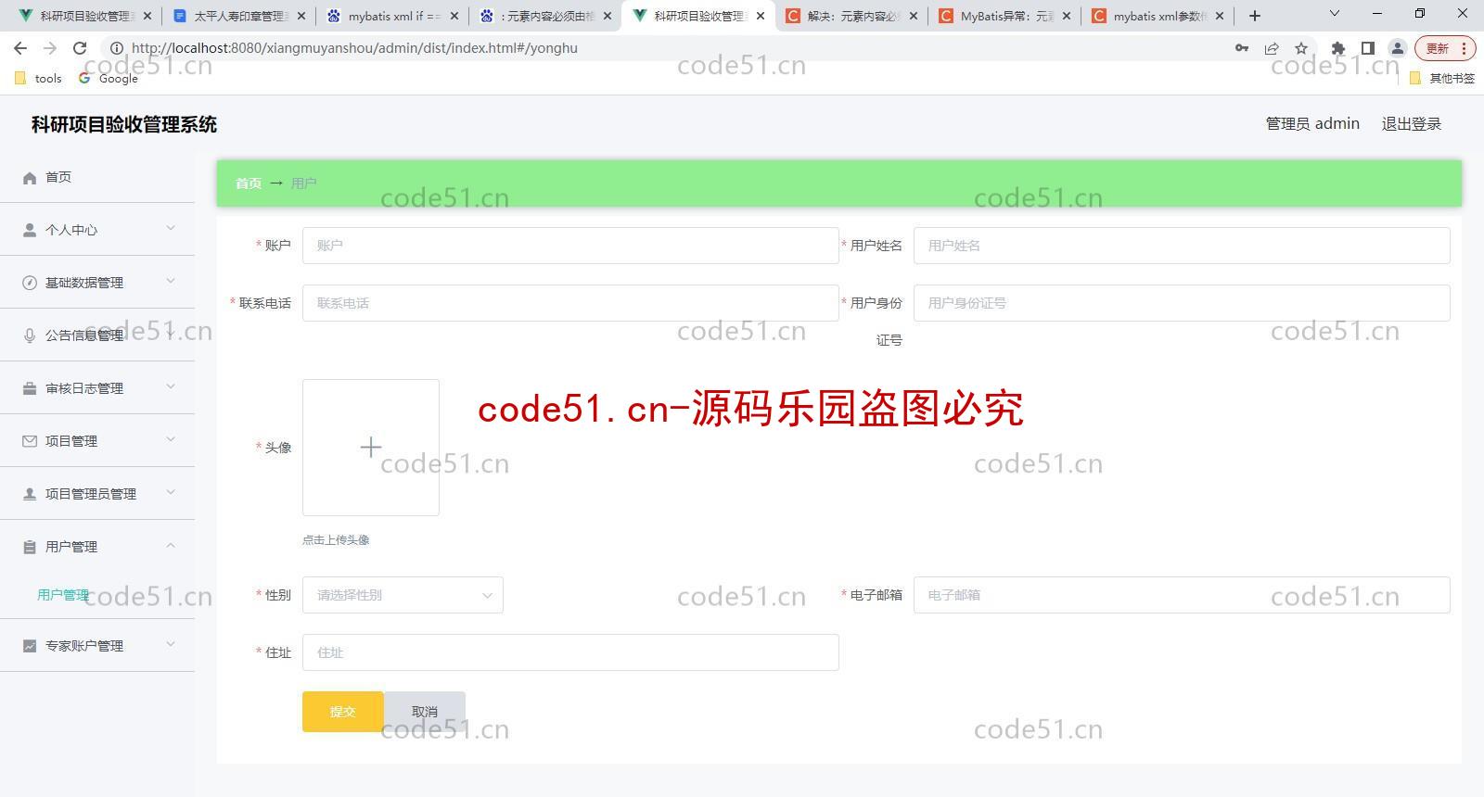The width and height of the screenshot is (1484, 797).
Task: Click the person icon for 个人中心
Action: click(30, 231)
